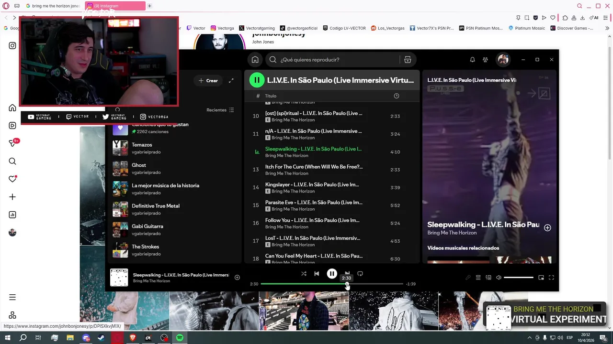Open the Spotify profile avatar menu
The height and width of the screenshot is (344, 613).
coord(503,60)
